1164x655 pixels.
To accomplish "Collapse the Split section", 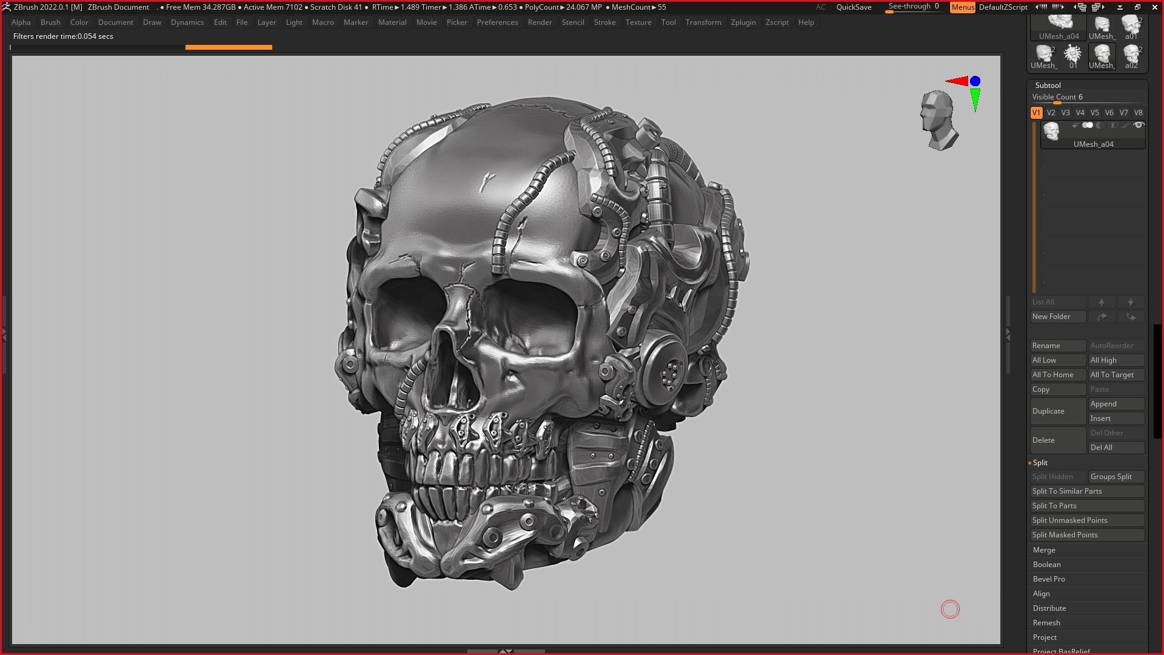I will tap(1040, 463).
